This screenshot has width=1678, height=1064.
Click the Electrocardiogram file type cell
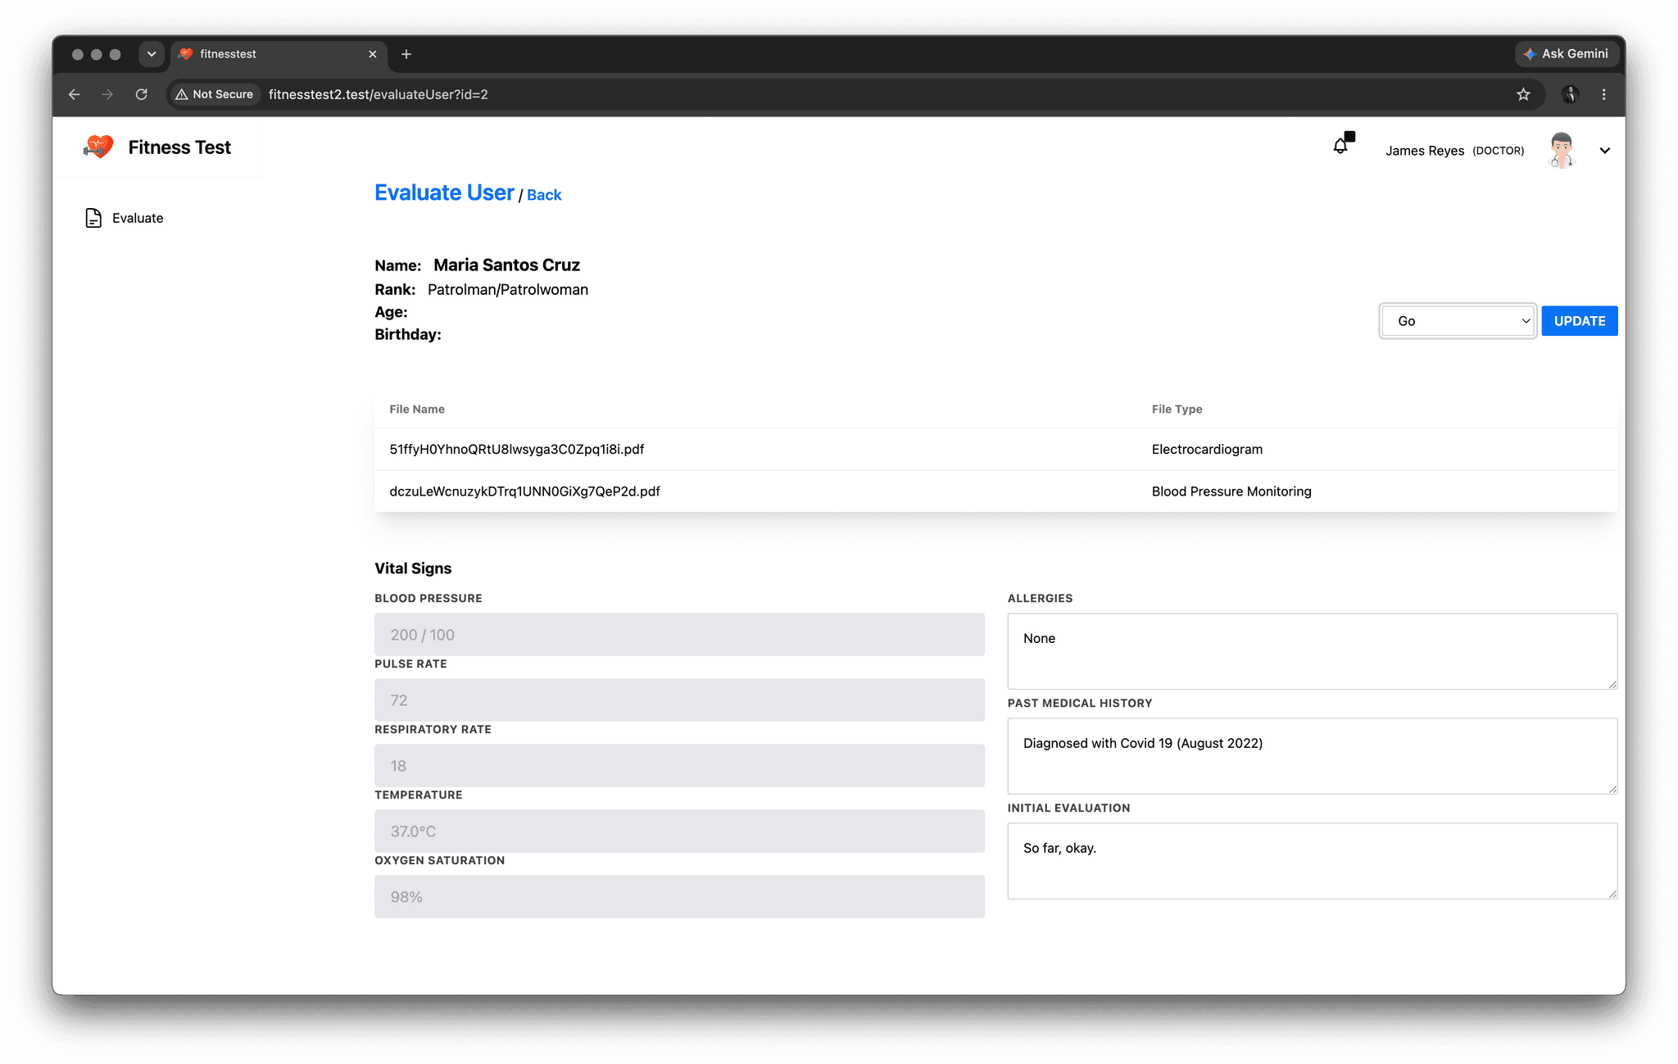click(x=1207, y=449)
